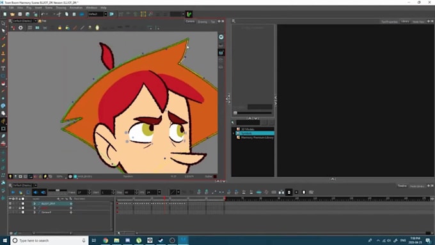Click the light table bulb in Camera status bar
This screenshot has height=245, width=435.
(10, 177)
